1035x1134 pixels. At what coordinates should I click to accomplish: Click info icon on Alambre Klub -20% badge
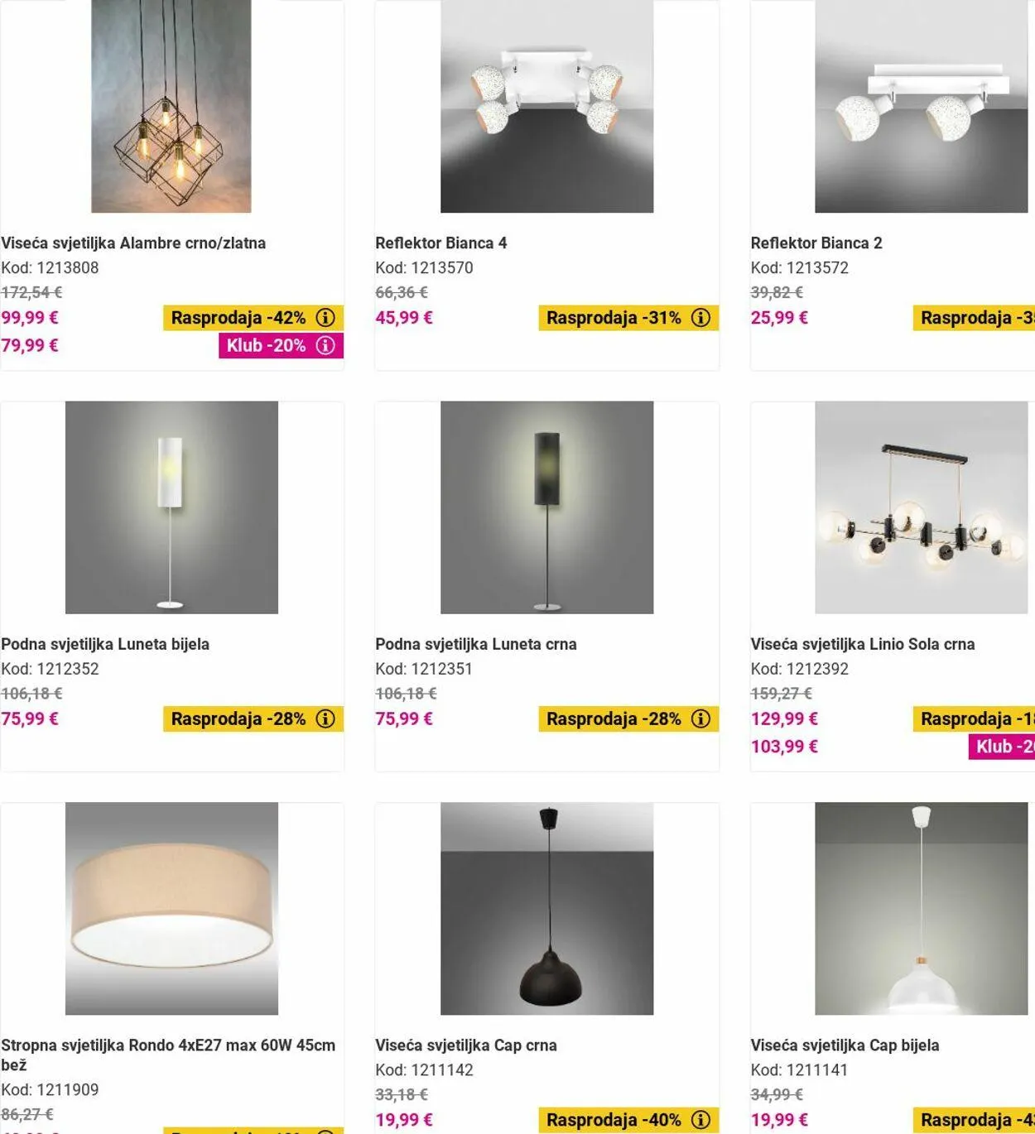[325, 345]
